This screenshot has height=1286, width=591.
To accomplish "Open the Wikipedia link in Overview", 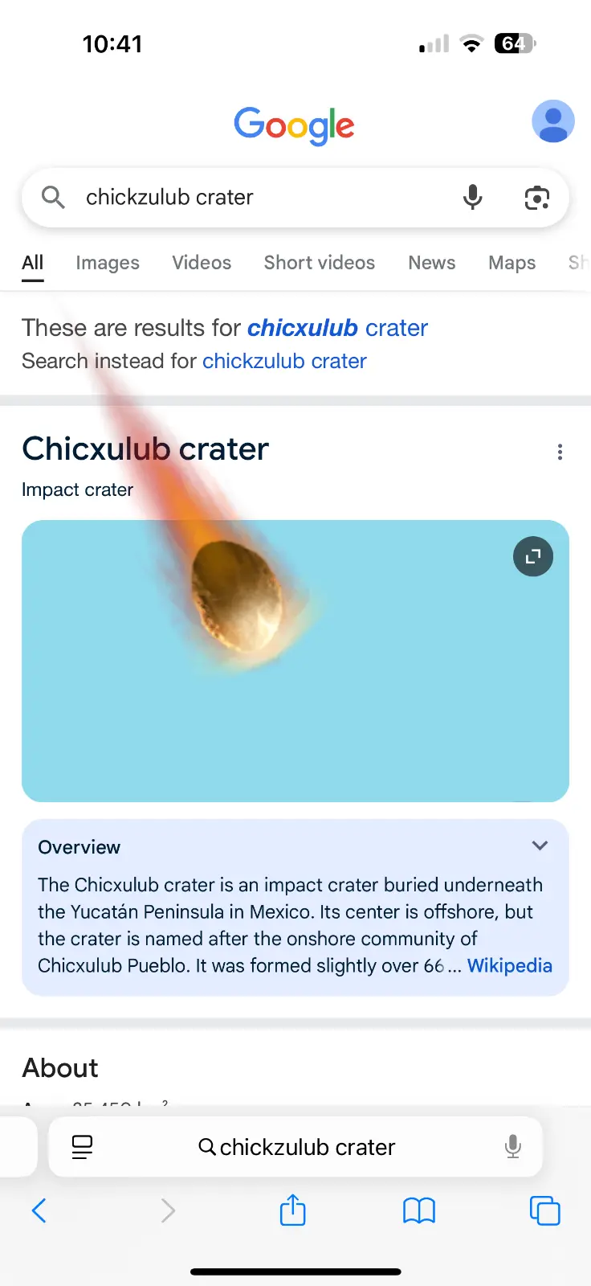I will point(509,965).
